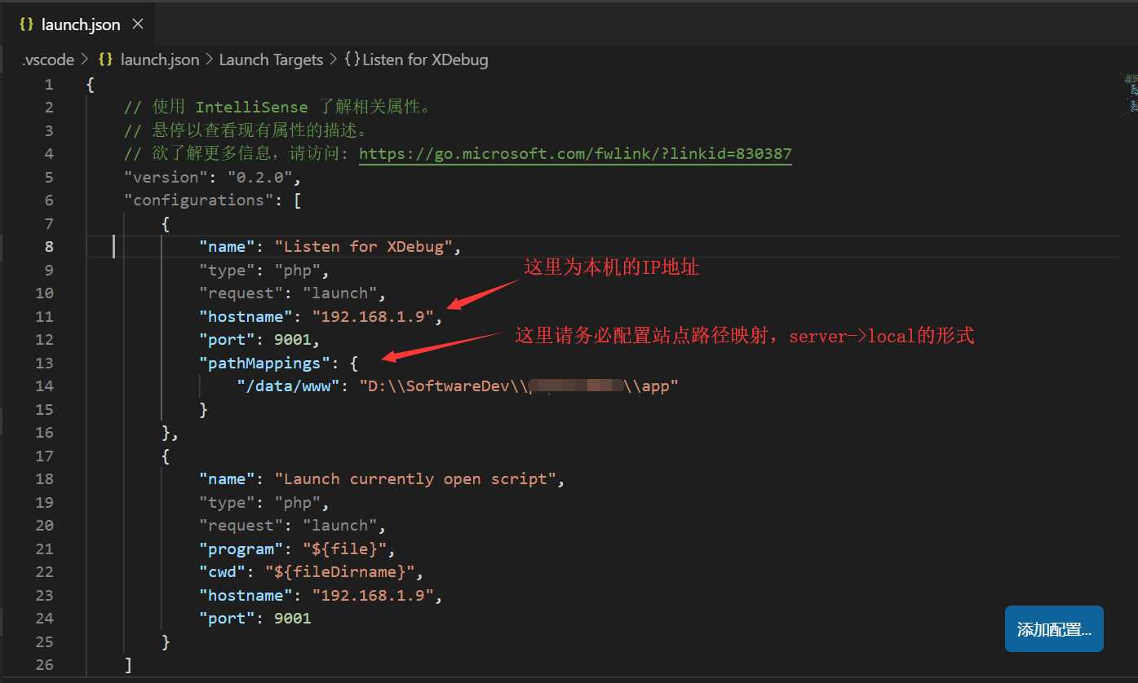Image resolution: width=1138 pixels, height=683 pixels.
Task: Click the "name" key on line 8
Action: tap(228, 246)
